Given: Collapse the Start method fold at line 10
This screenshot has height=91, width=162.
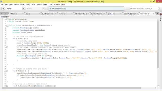Looking at the screenshot, I should (x=7, y=39).
